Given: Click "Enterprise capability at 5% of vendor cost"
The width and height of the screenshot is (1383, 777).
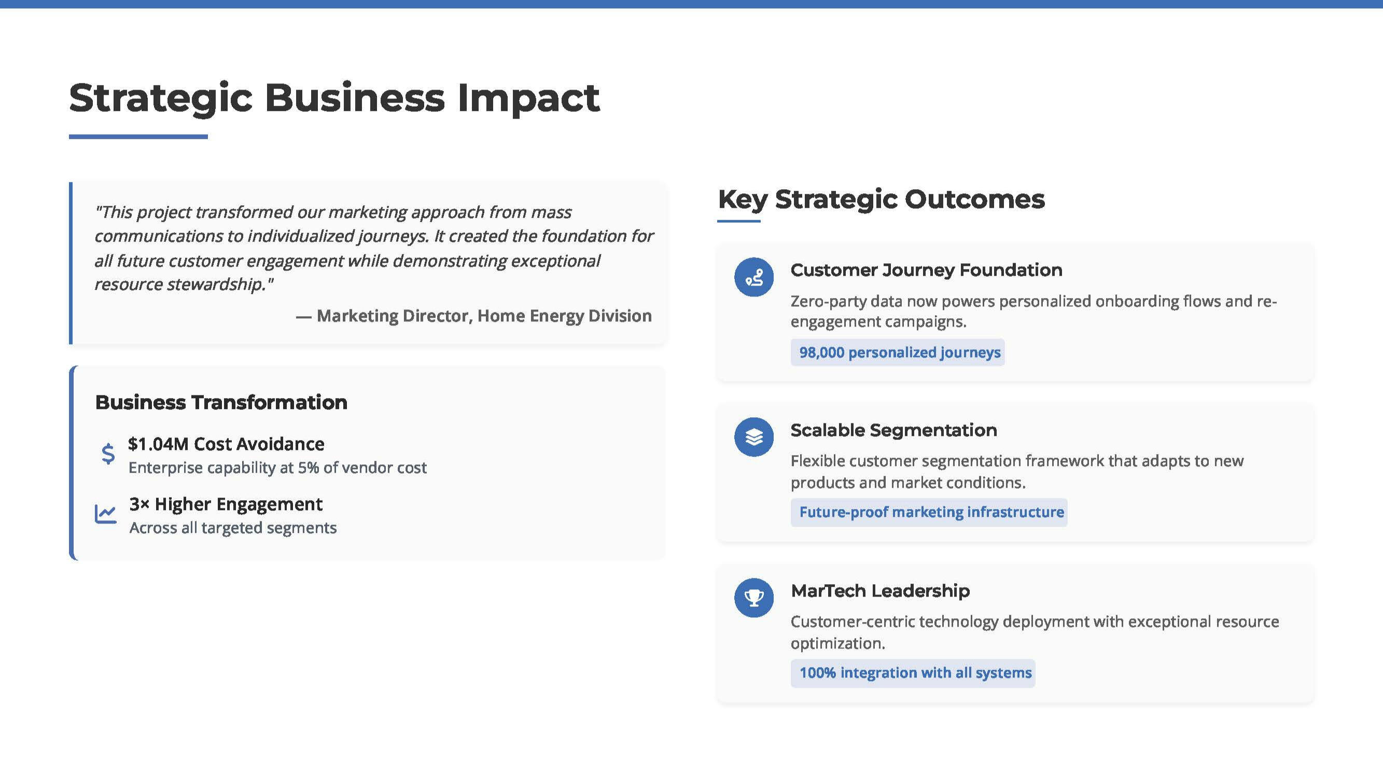Looking at the screenshot, I should [277, 468].
